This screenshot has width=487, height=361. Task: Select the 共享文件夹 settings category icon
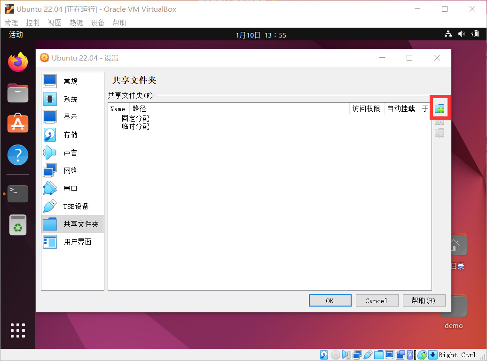pyautogui.click(x=49, y=224)
